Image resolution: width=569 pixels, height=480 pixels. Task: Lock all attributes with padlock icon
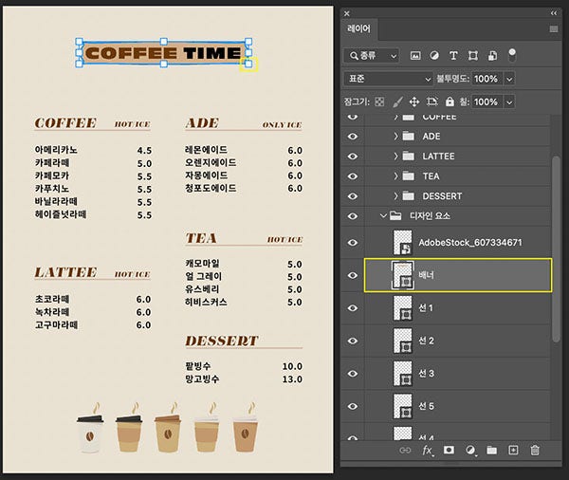coord(450,102)
